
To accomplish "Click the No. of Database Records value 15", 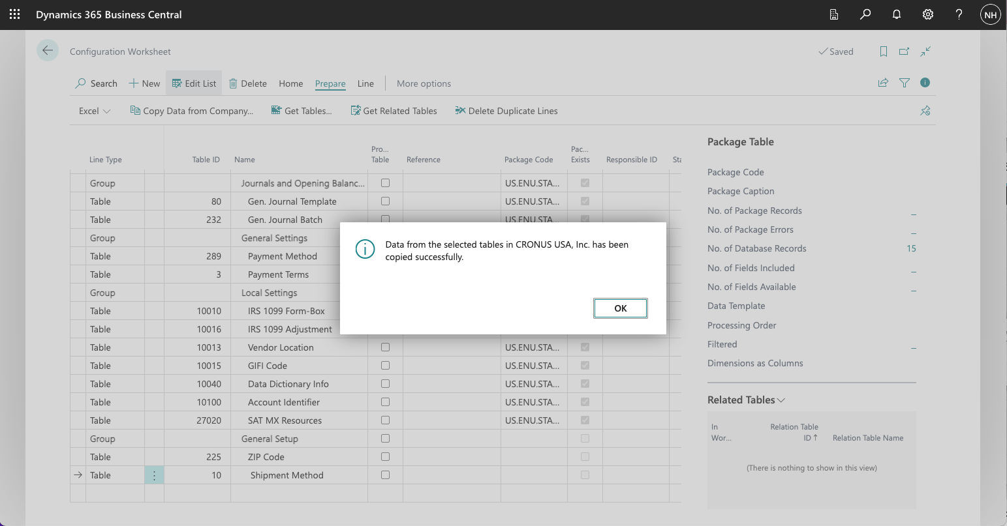I will click(x=911, y=248).
